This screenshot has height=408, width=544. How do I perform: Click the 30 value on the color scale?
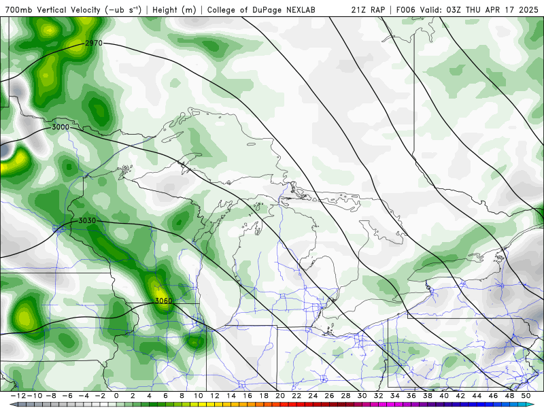point(362,396)
